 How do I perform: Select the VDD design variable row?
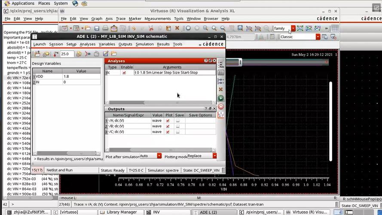coord(67,77)
